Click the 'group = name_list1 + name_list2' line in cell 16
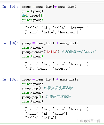This screenshot has height=125, width=104. (50, 79)
